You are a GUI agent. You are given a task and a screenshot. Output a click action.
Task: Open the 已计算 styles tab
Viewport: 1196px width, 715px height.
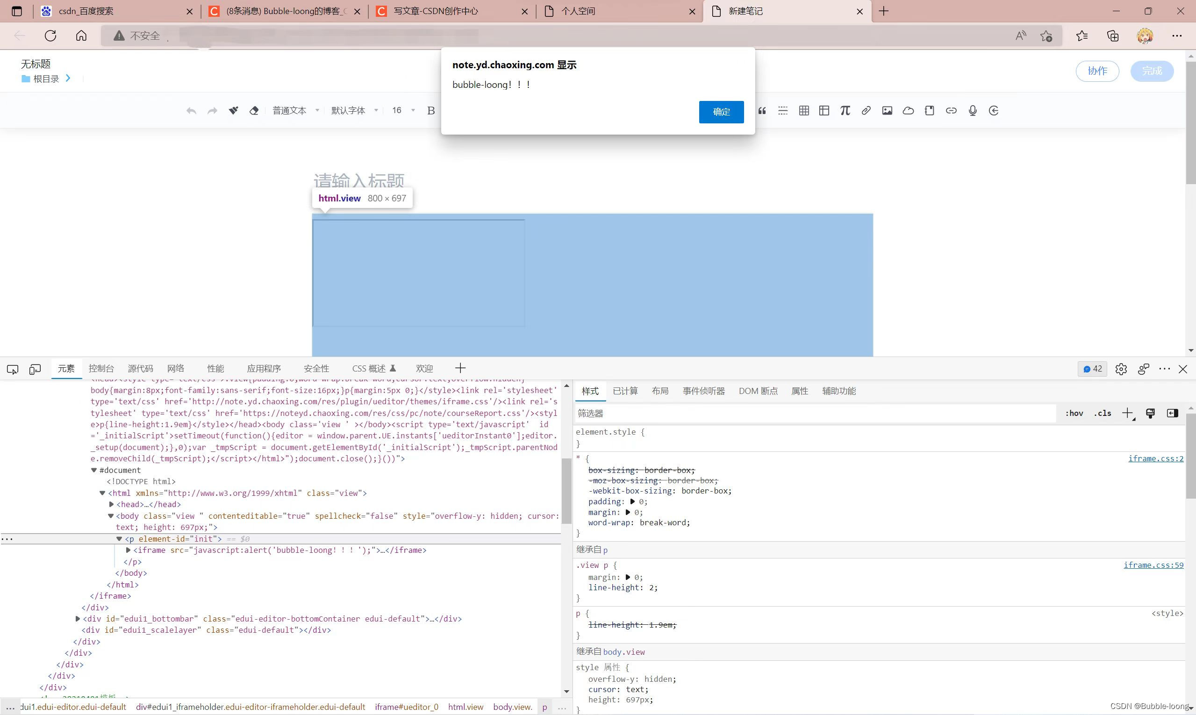pos(625,391)
